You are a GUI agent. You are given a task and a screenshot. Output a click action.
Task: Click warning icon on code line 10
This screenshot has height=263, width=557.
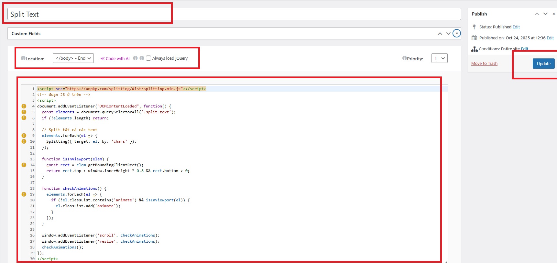click(24, 141)
